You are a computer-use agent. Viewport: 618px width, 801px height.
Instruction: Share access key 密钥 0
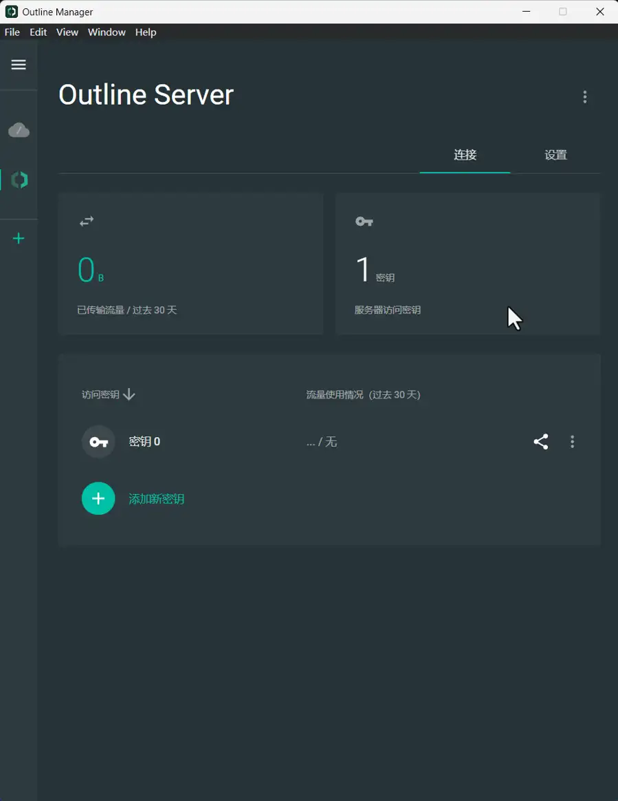(541, 441)
